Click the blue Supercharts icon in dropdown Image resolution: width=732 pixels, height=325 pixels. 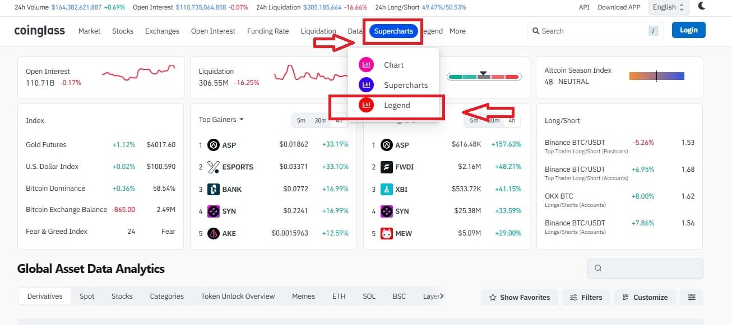366,85
